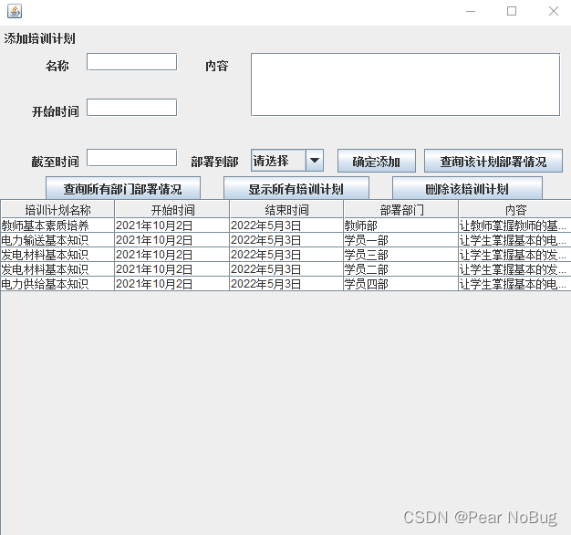Click the 学员三部 department cell
This screenshot has width=571, height=535.
point(400,255)
